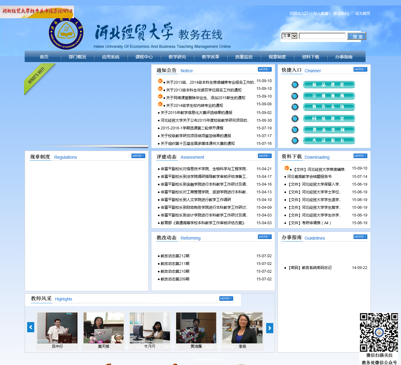Open 河北省高教学会结题报告书 download
The image size is (401, 365).
point(309,177)
